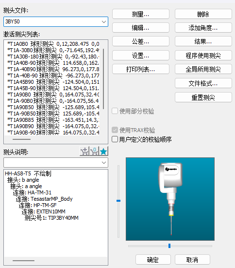Viewport: 235px width, 268px height.
Task: Click the 添加角度... button
Action: [203, 28]
